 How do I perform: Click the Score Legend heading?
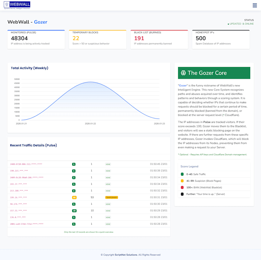(190, 166)
